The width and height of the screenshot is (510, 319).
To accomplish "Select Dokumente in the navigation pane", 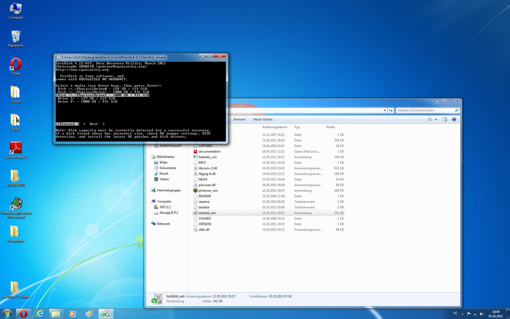I will (165, 168).
